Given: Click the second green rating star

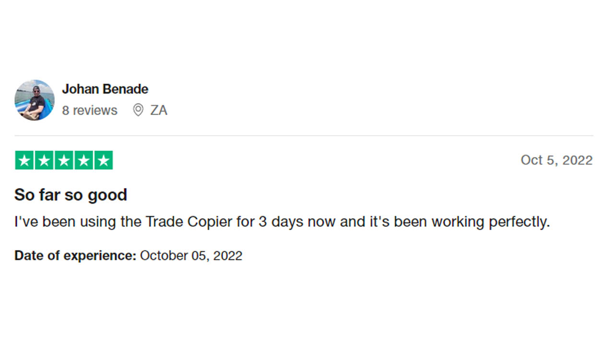Looking at the screenshot, I should click(44, 160).
